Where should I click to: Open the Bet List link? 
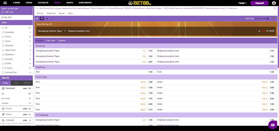[x=40, y=13]
